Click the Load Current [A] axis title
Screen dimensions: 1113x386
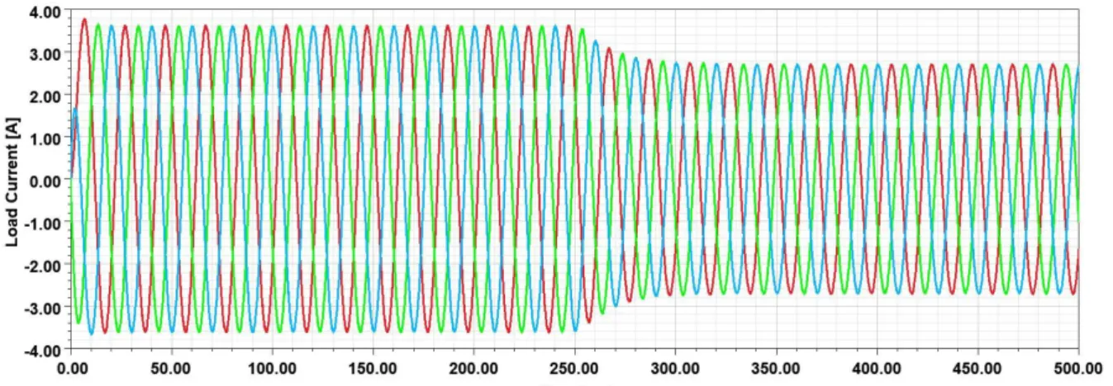12,181
